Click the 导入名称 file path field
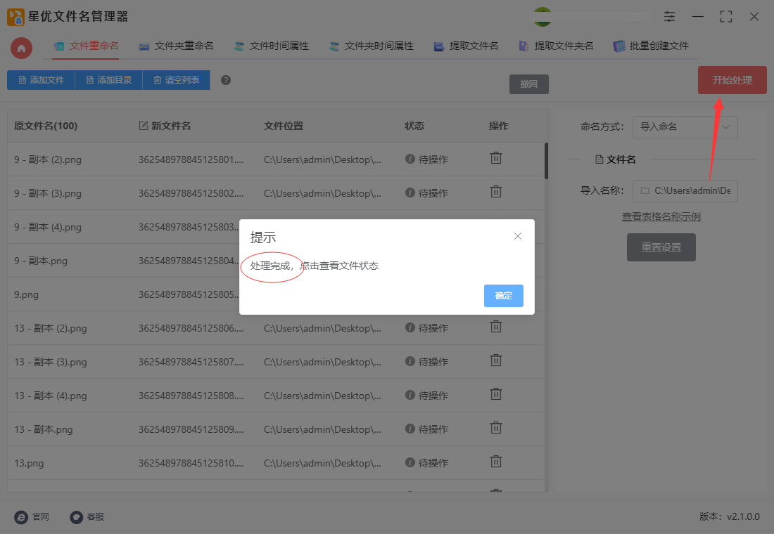The width and height of the screenshot is (774, 534). (x=685, y=191)
